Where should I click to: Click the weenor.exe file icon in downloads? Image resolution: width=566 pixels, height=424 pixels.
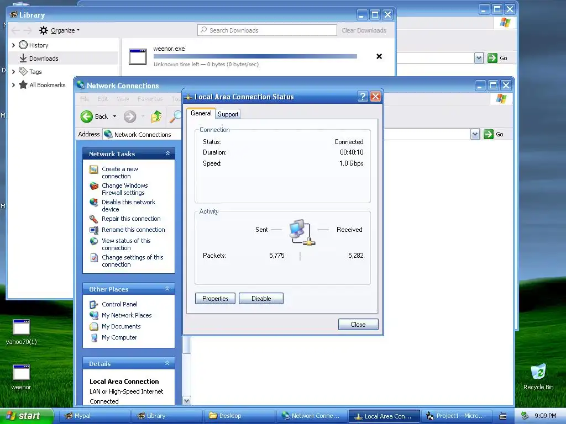pyautogui.click(x=138, y=57)
